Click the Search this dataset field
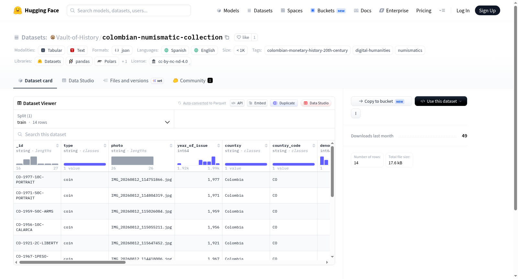Viewport: 518px width, 279px height. 174,134
